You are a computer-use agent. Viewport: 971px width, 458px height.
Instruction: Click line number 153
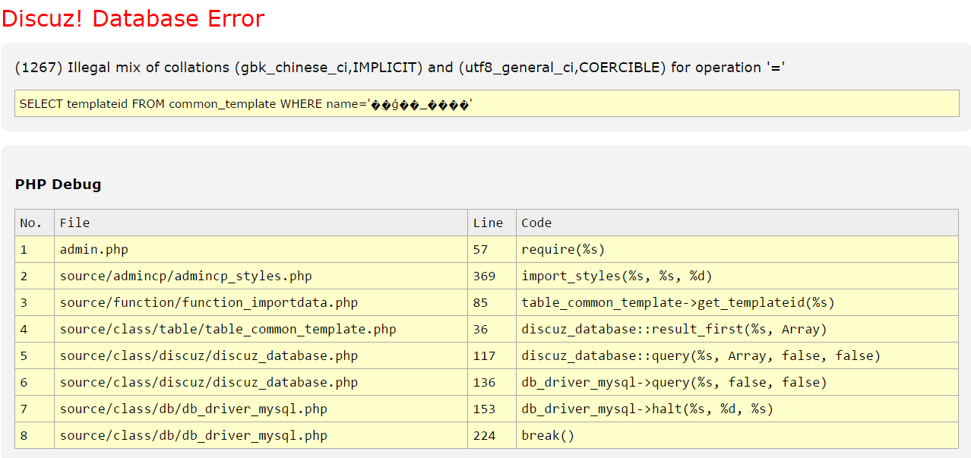(492, 409)
